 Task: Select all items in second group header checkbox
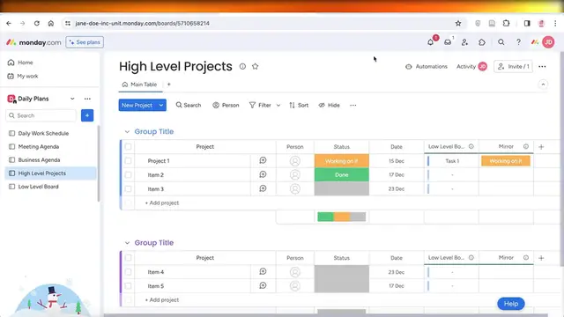click(128, 258)
